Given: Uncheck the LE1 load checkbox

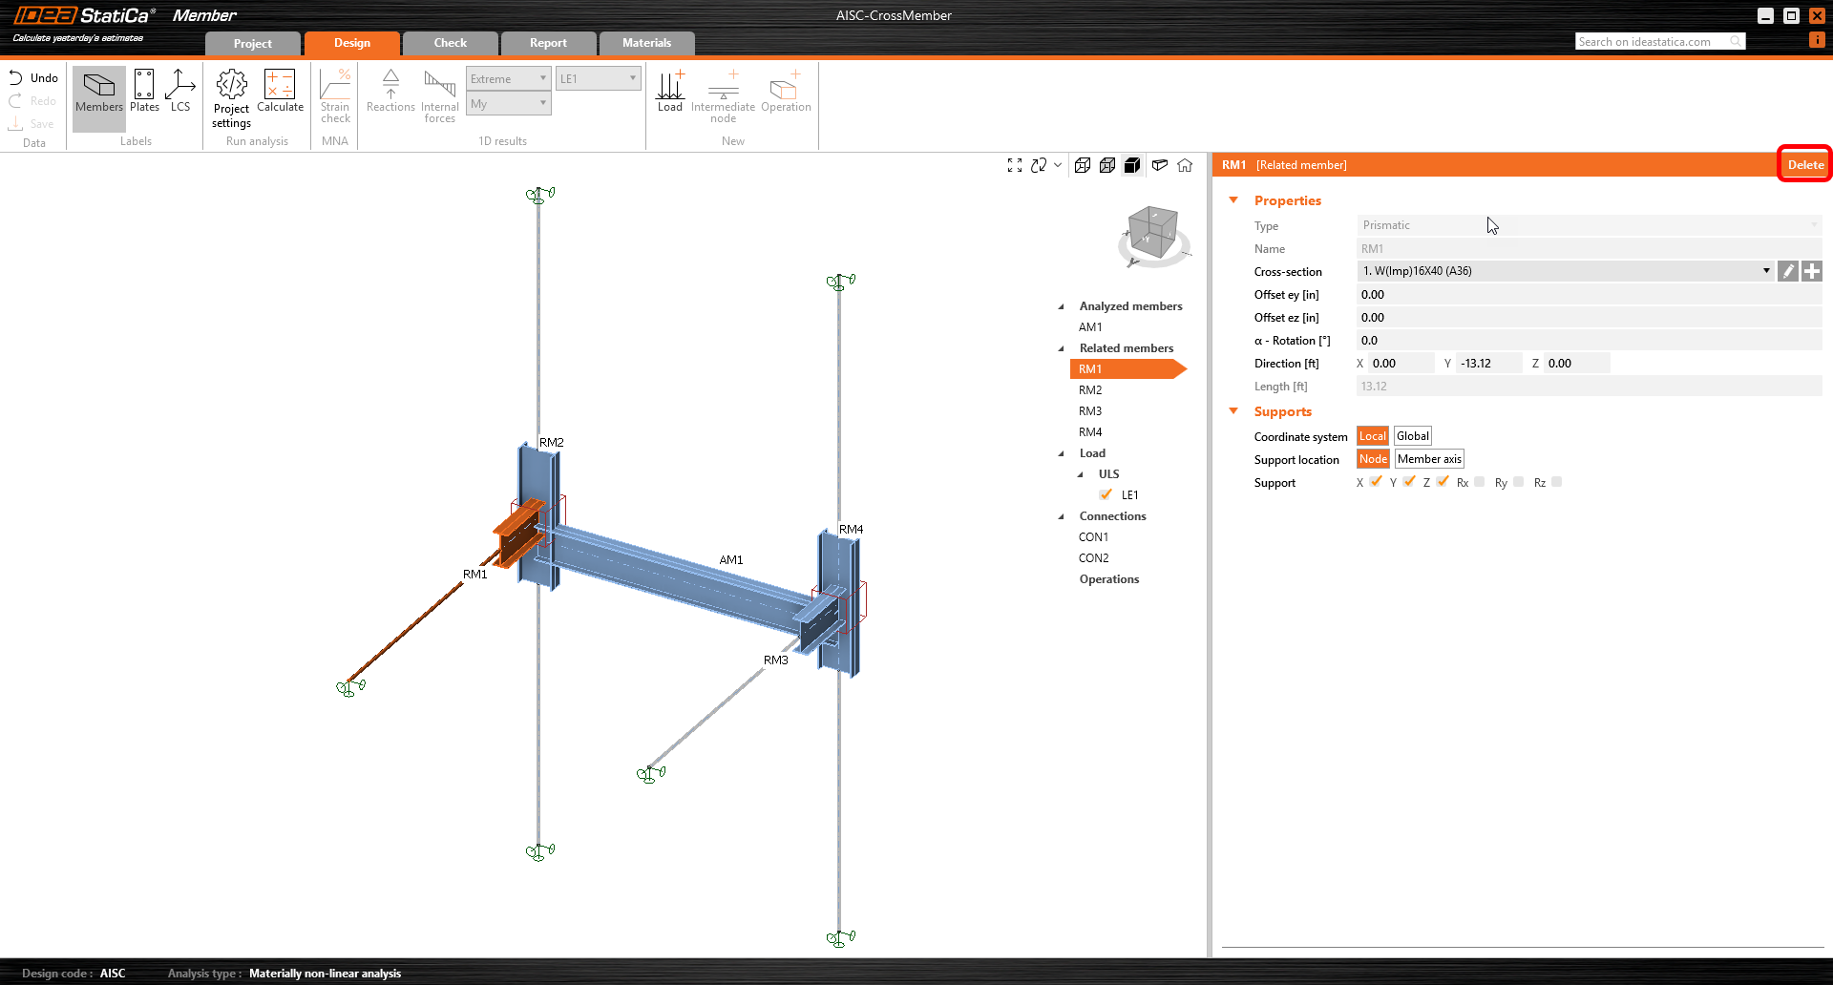Looking at the screenshot, I should click(1106, 494).
